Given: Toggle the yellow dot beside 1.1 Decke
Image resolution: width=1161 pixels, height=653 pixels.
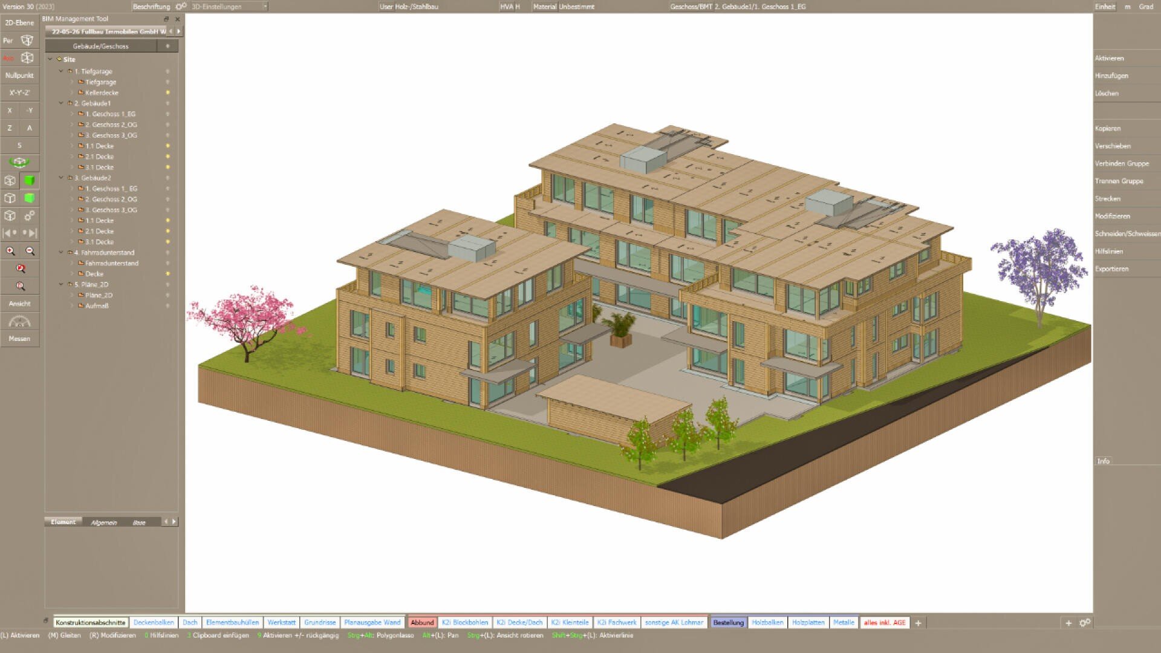Looking at the screenshot, I should click(x=167, y=146).
